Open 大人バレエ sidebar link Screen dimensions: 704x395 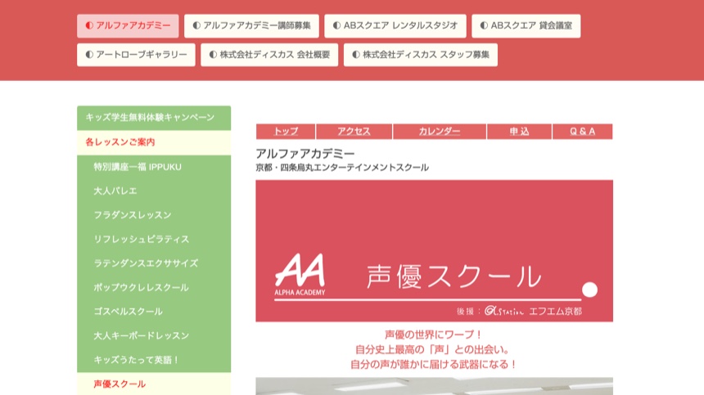tap(154, 191)
